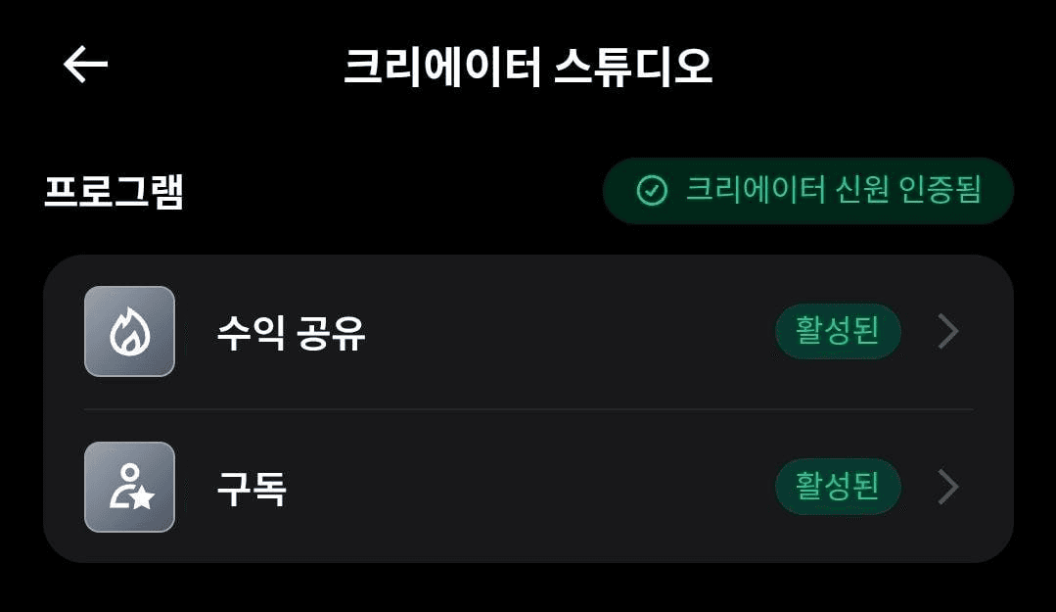
Task: Click the 크리에이터 신원 인증됨 text
Action: click(x=833, y=190)
